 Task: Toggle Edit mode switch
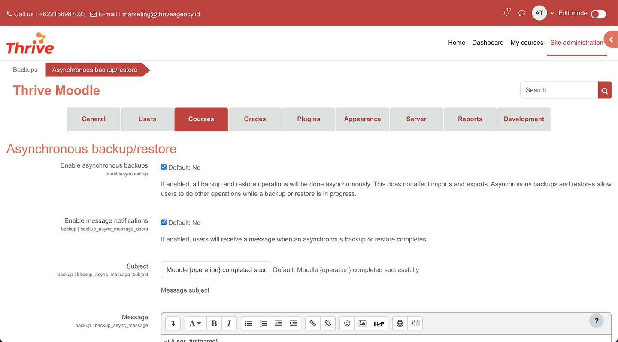(x=598, y=14)
